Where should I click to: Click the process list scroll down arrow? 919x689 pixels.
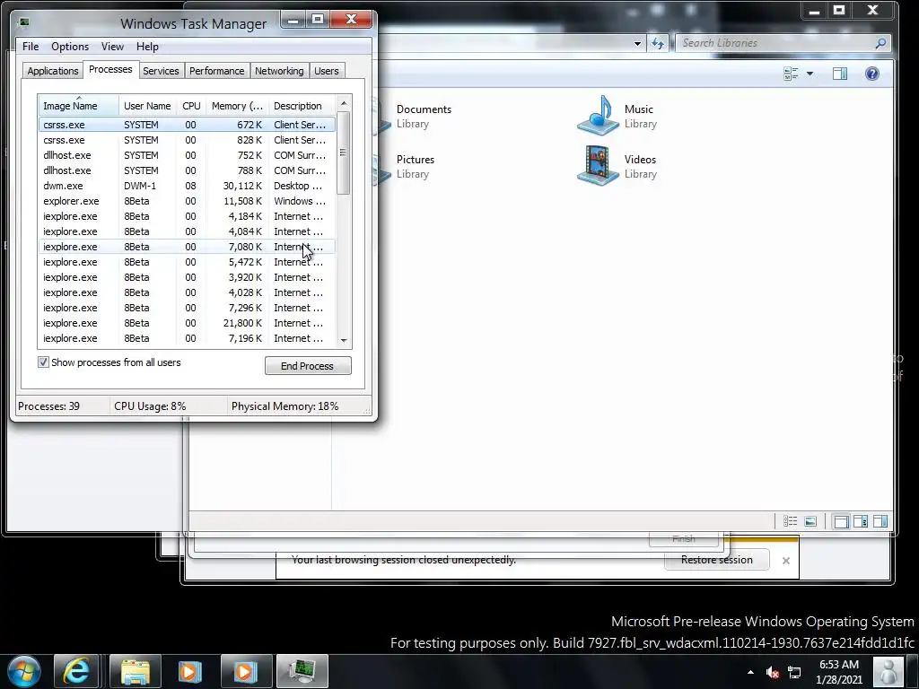click(x=344, y=340)
